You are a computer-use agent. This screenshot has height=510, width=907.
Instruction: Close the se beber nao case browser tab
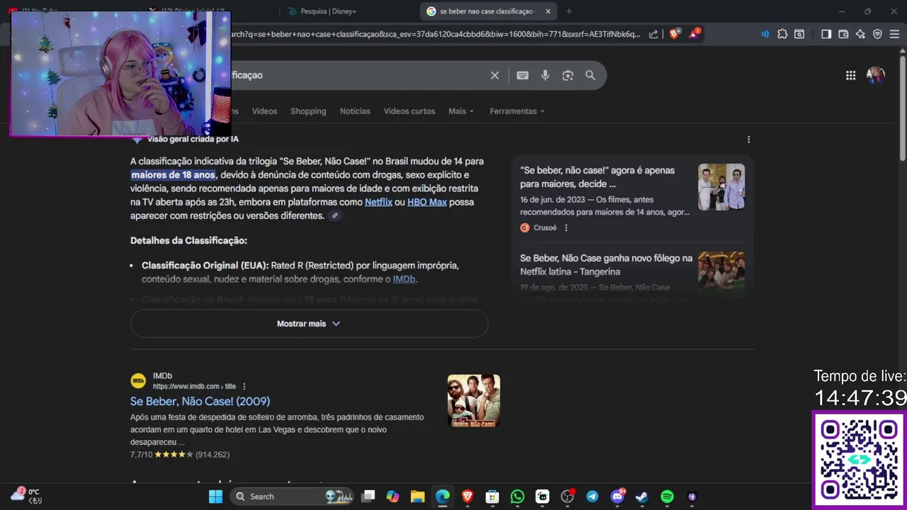548,11
